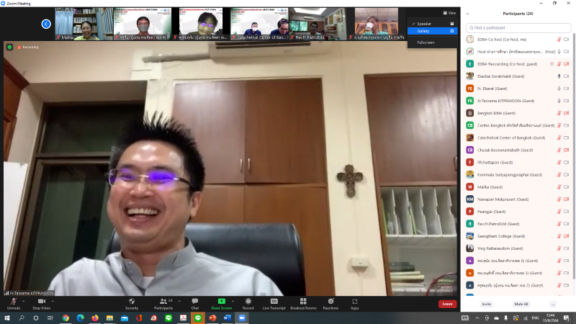Enable Live Transcript CC icon
The width and height of the screenshot is (576, 324).
coord(274,301)
